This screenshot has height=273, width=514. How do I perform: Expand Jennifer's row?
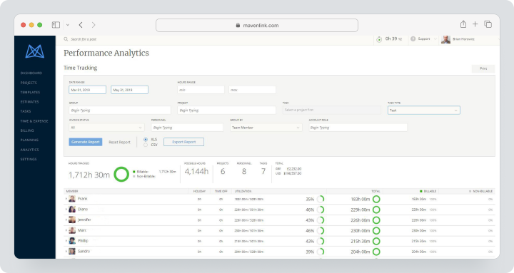tap(66, 220)
